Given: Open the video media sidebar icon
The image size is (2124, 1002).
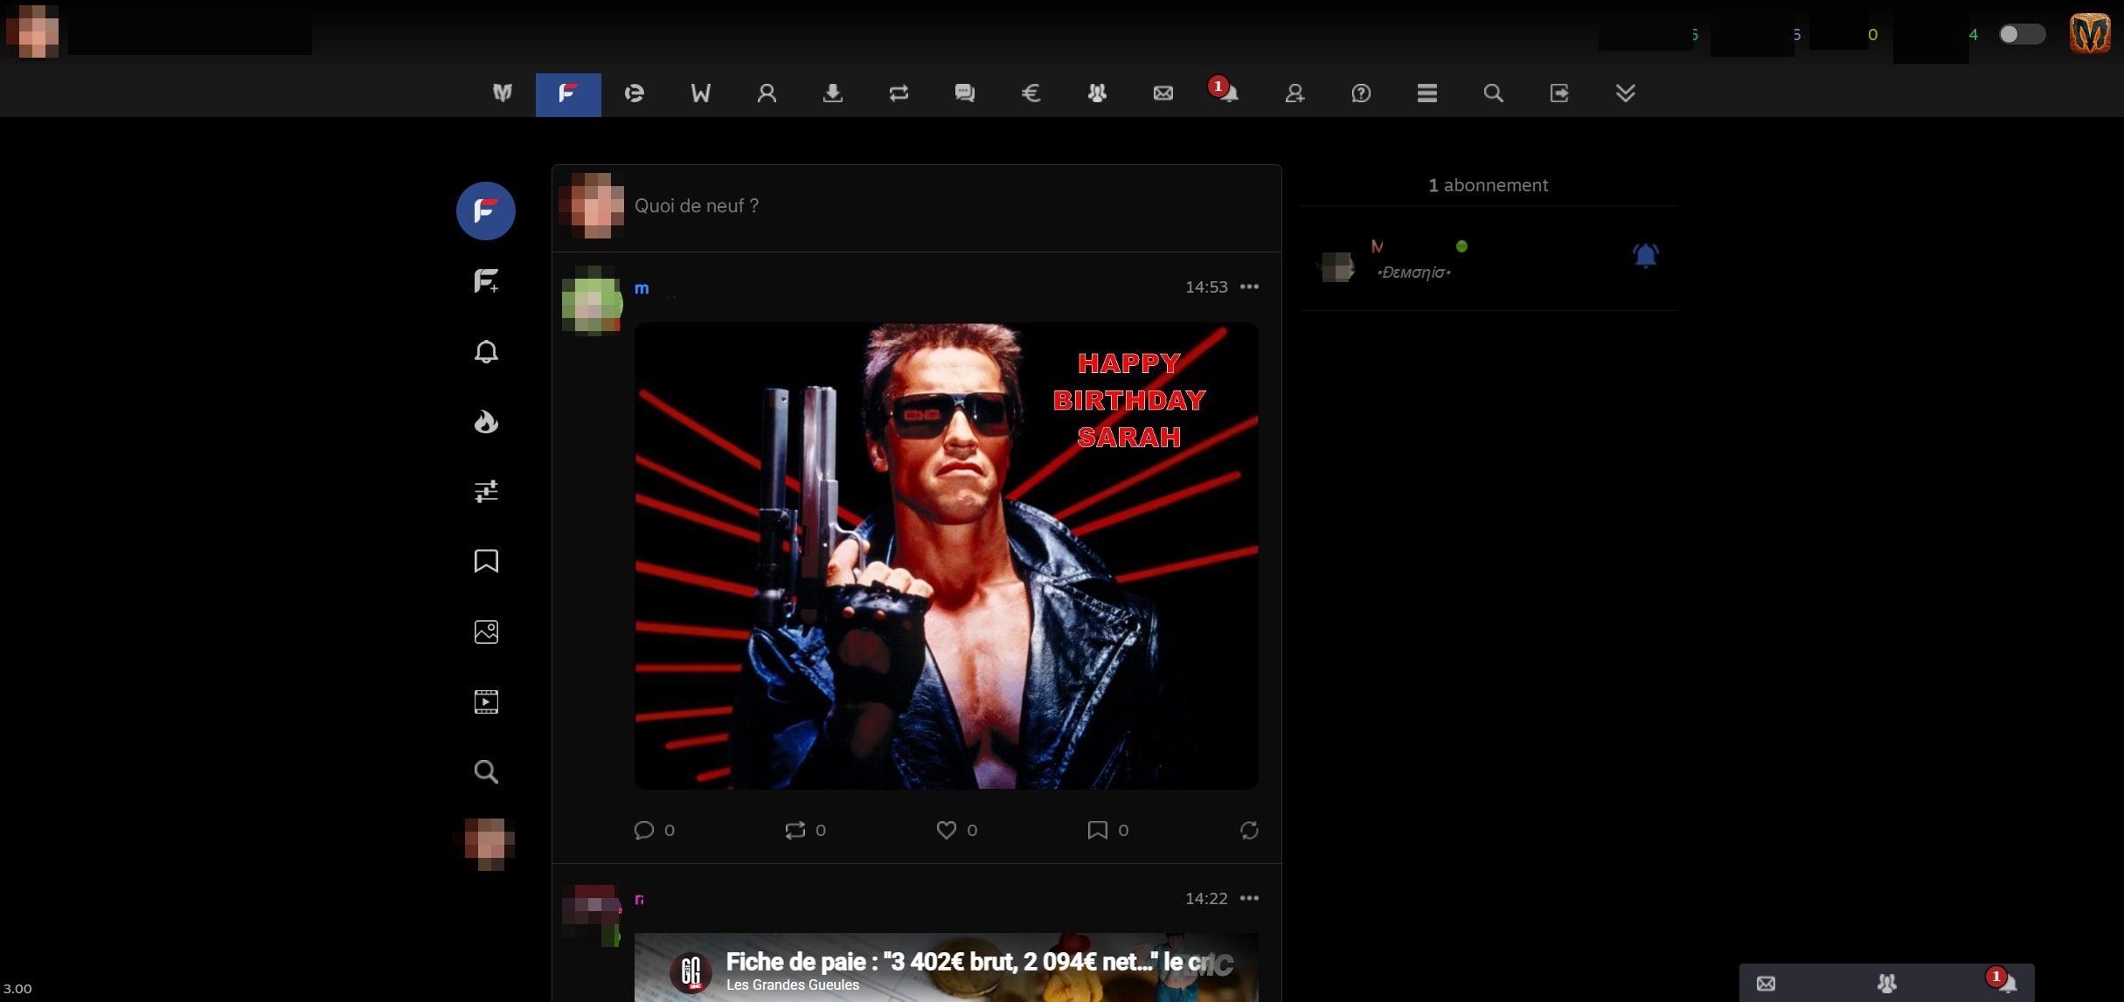Looking at the screenshot, I should point(486,701).
